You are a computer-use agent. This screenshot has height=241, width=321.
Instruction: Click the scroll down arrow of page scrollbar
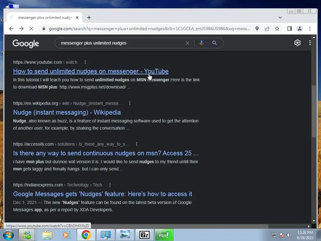(314, 221)
